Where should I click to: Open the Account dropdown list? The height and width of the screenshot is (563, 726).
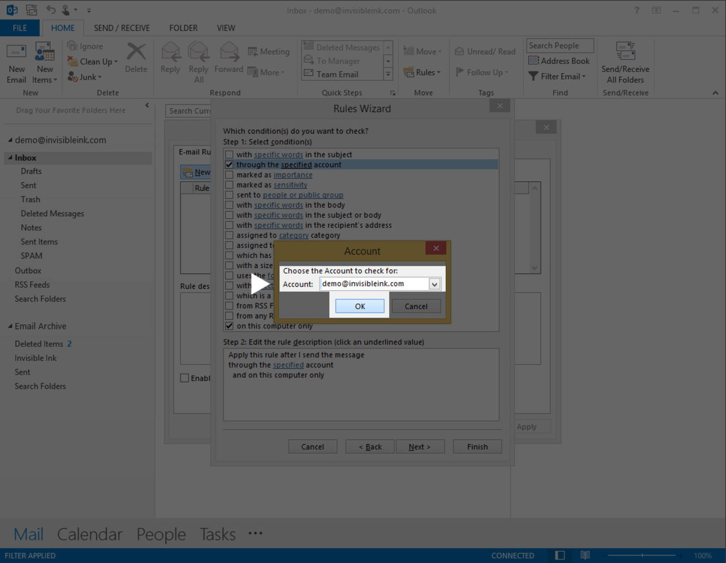(435, 284)
